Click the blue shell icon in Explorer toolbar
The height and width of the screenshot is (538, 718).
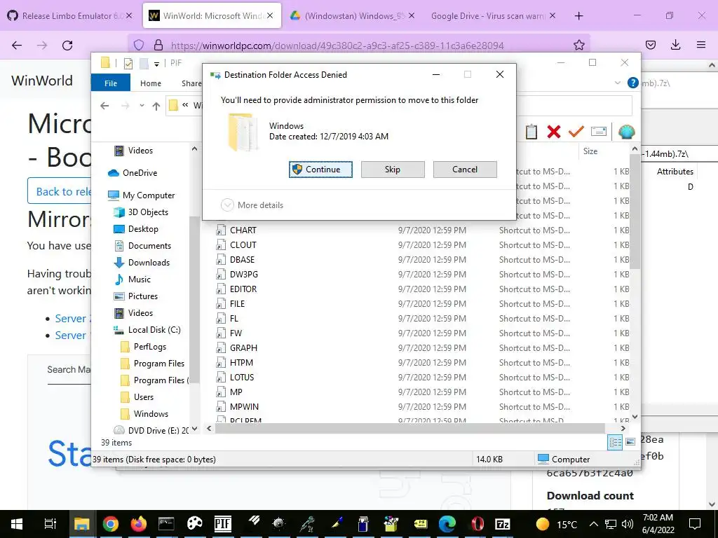(626, 132)
